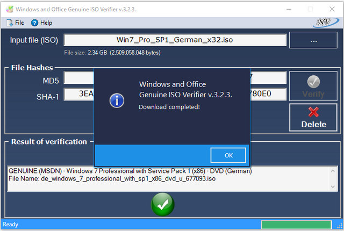This screenshot has height=231, width=344.
Task: Click the MD5 hash field
Action: point(175,77)
